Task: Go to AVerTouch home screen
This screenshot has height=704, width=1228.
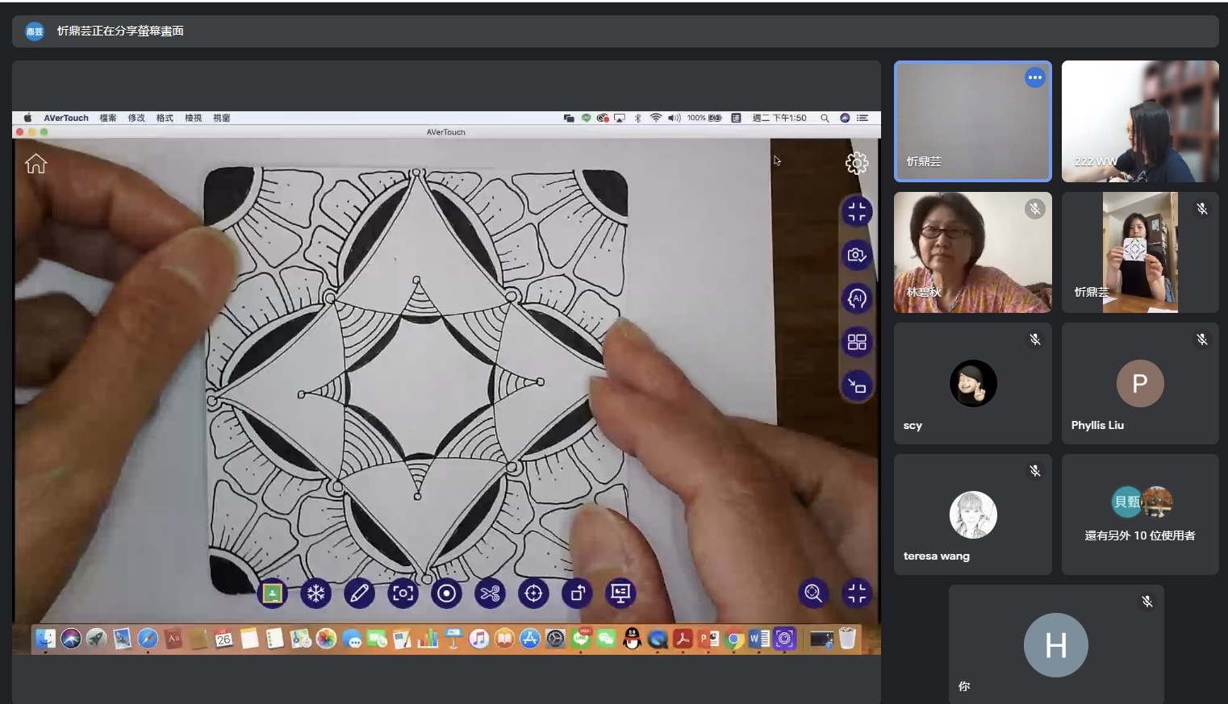Action: [x=36, y=164]
